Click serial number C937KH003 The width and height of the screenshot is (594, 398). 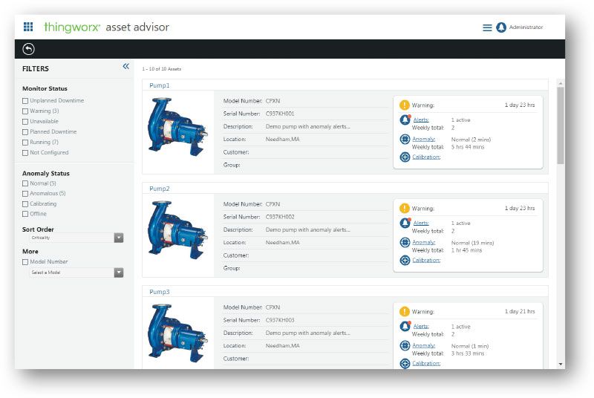pos(280,320)
